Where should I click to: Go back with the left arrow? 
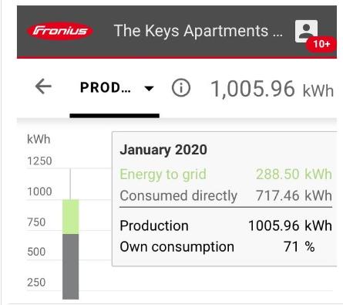click(43, 86)
